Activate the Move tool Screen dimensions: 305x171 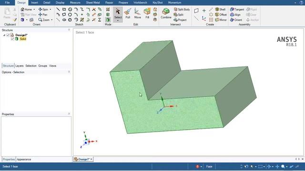pyautogui.click(x=137, y=13)
